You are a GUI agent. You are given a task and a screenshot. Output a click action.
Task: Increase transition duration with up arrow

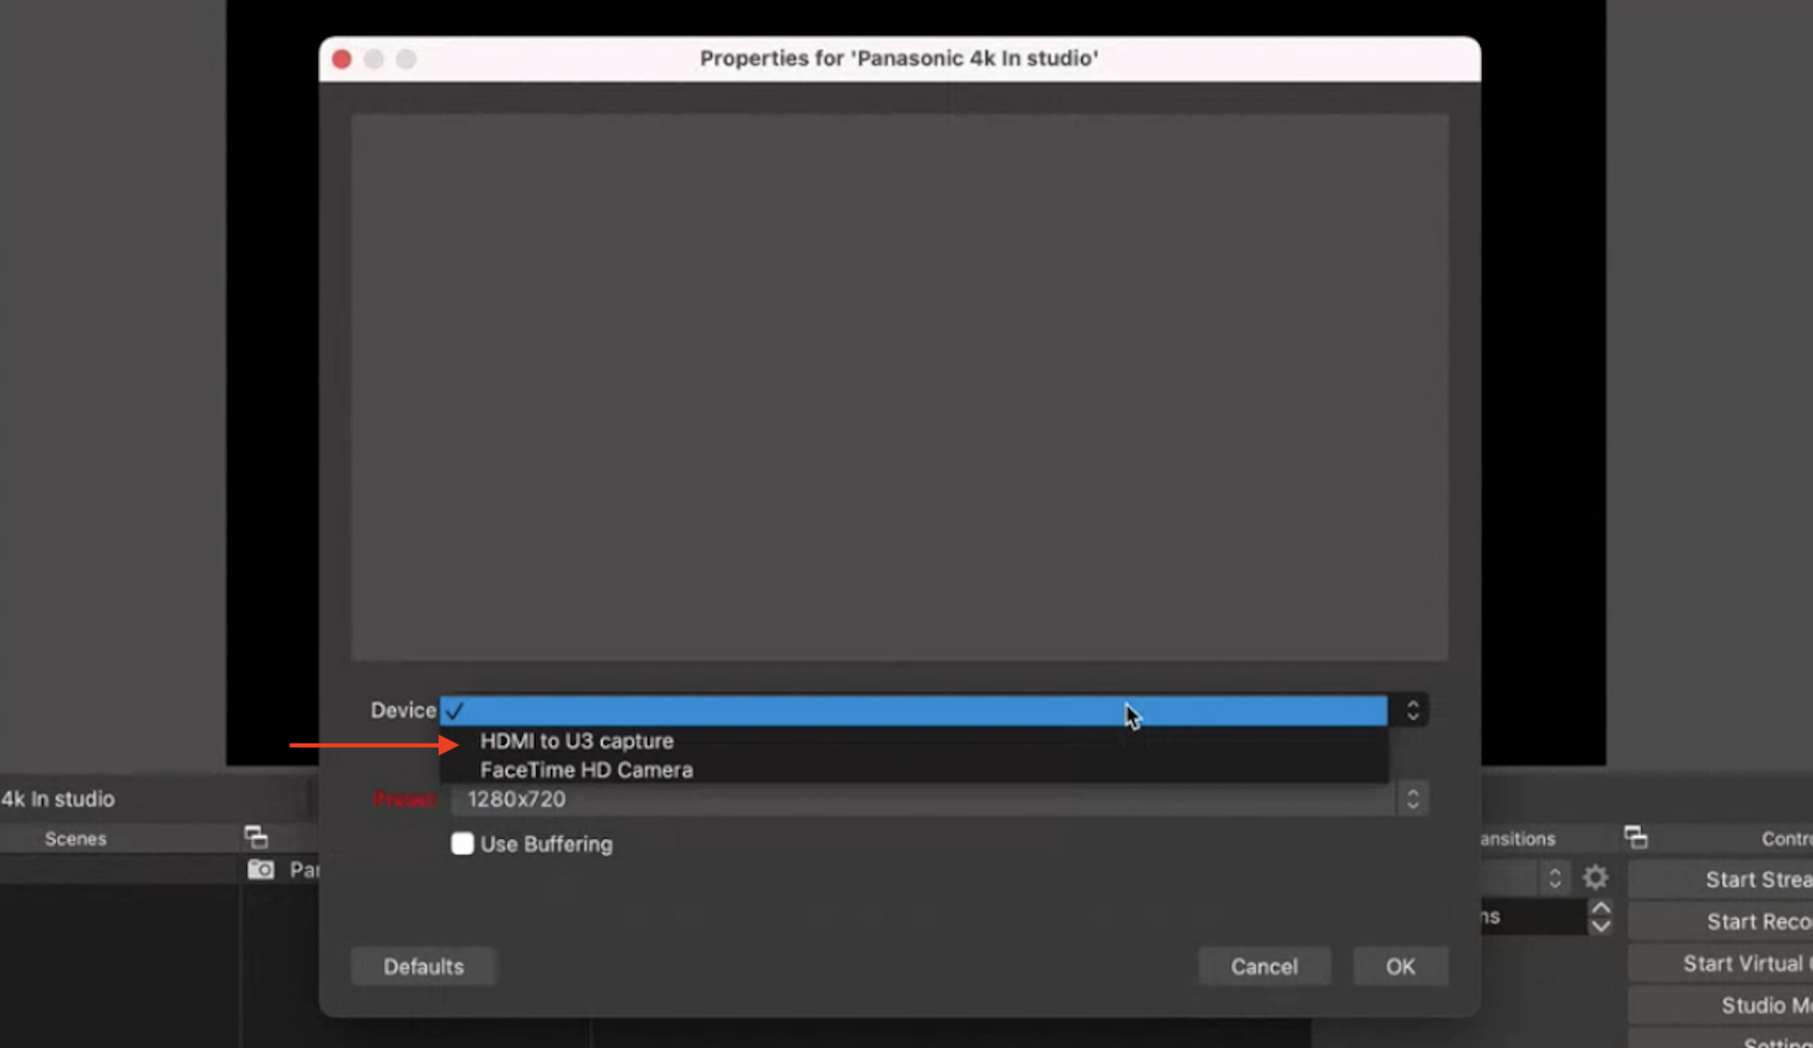tap(1601, 908)
